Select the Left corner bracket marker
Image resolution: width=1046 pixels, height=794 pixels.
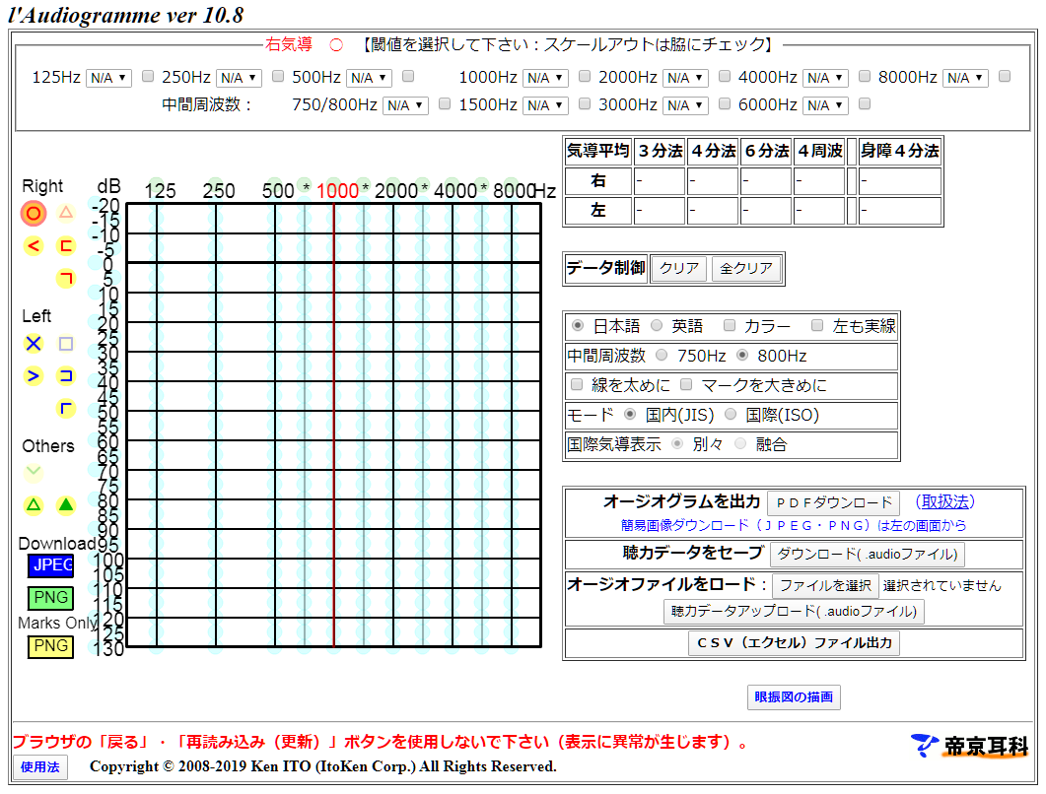coord(65,408)
